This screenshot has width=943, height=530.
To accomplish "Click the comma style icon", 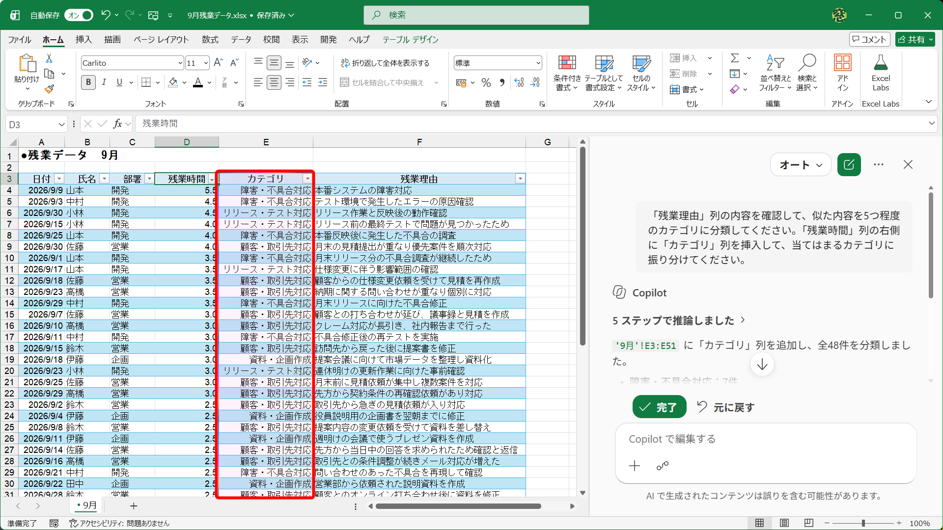I will click(502, 82).
